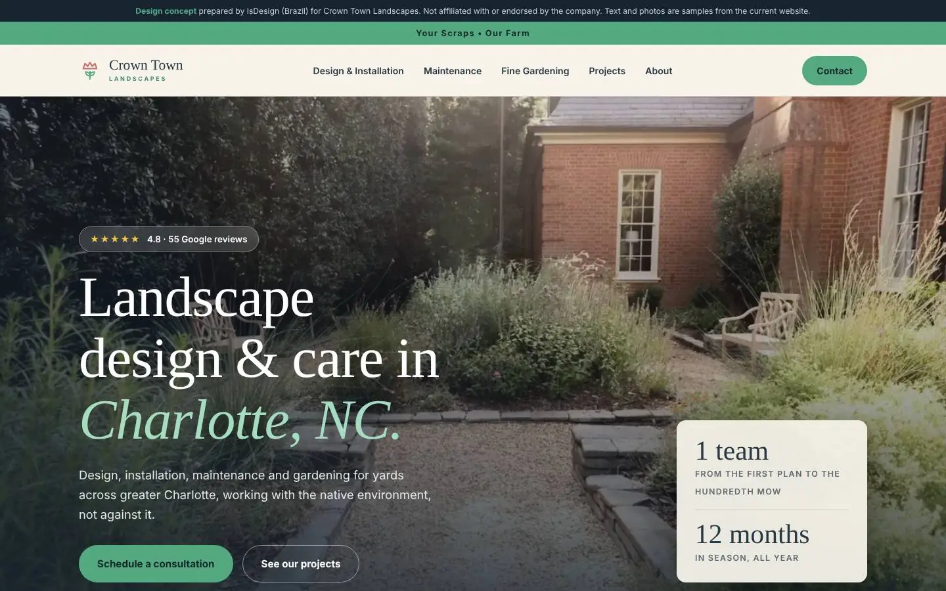The image size is (946, 591).
Task: Schedule a consultation via the green button
Action: point(156,563)
